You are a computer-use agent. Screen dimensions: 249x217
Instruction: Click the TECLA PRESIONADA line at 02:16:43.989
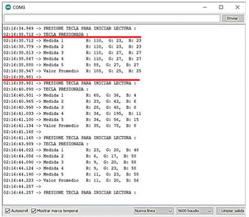[46, 144]
